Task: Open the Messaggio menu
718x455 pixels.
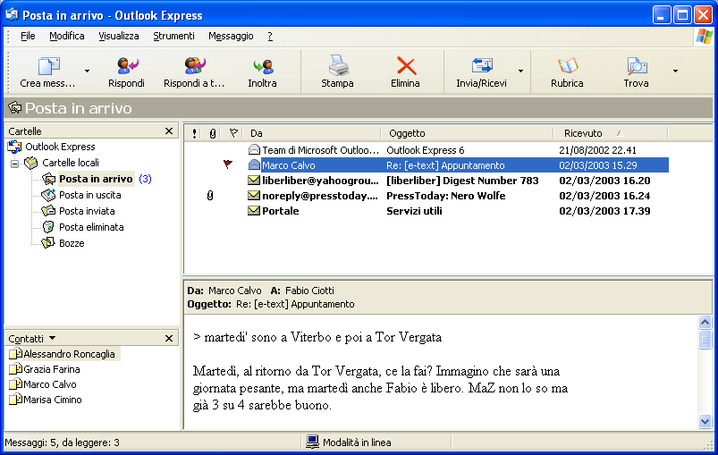Action: [231, 36]
